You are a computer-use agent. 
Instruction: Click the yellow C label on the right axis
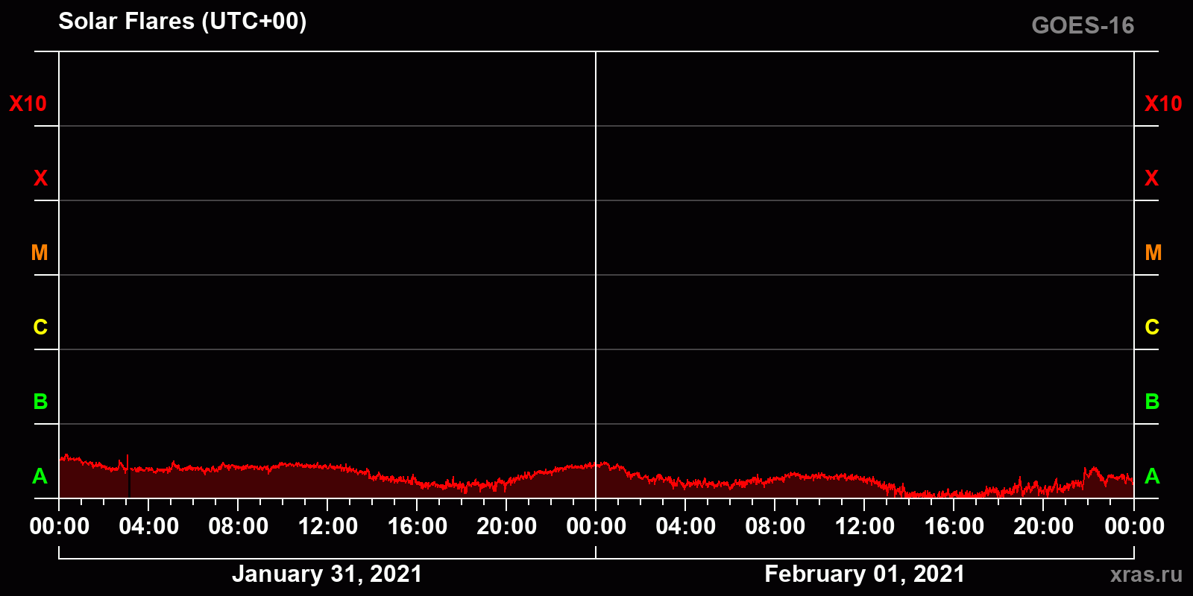(1152, 327)
